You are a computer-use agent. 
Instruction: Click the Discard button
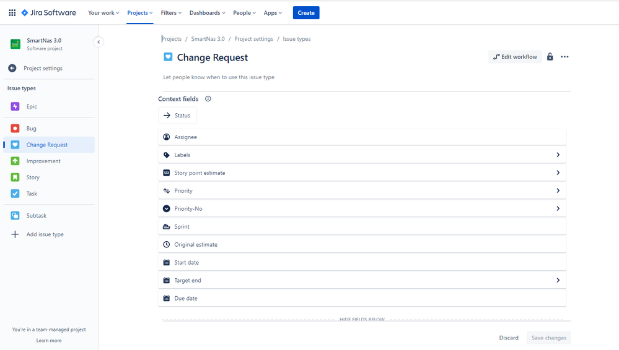[x=509, y=338]
